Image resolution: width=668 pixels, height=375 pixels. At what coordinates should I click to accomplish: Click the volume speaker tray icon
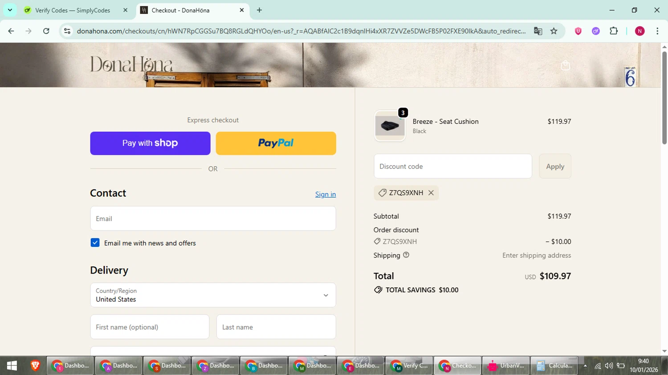pos(609,366)
